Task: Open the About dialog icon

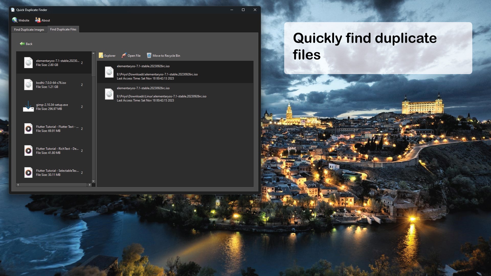Action: pyautogui.click(x=38, y=20)
